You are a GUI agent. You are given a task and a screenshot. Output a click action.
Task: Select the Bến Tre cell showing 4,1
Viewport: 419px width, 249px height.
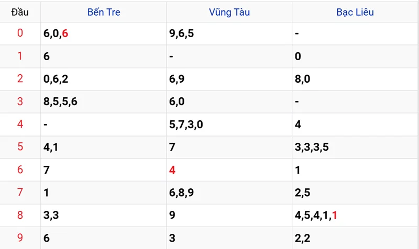[x=52, y=147]
